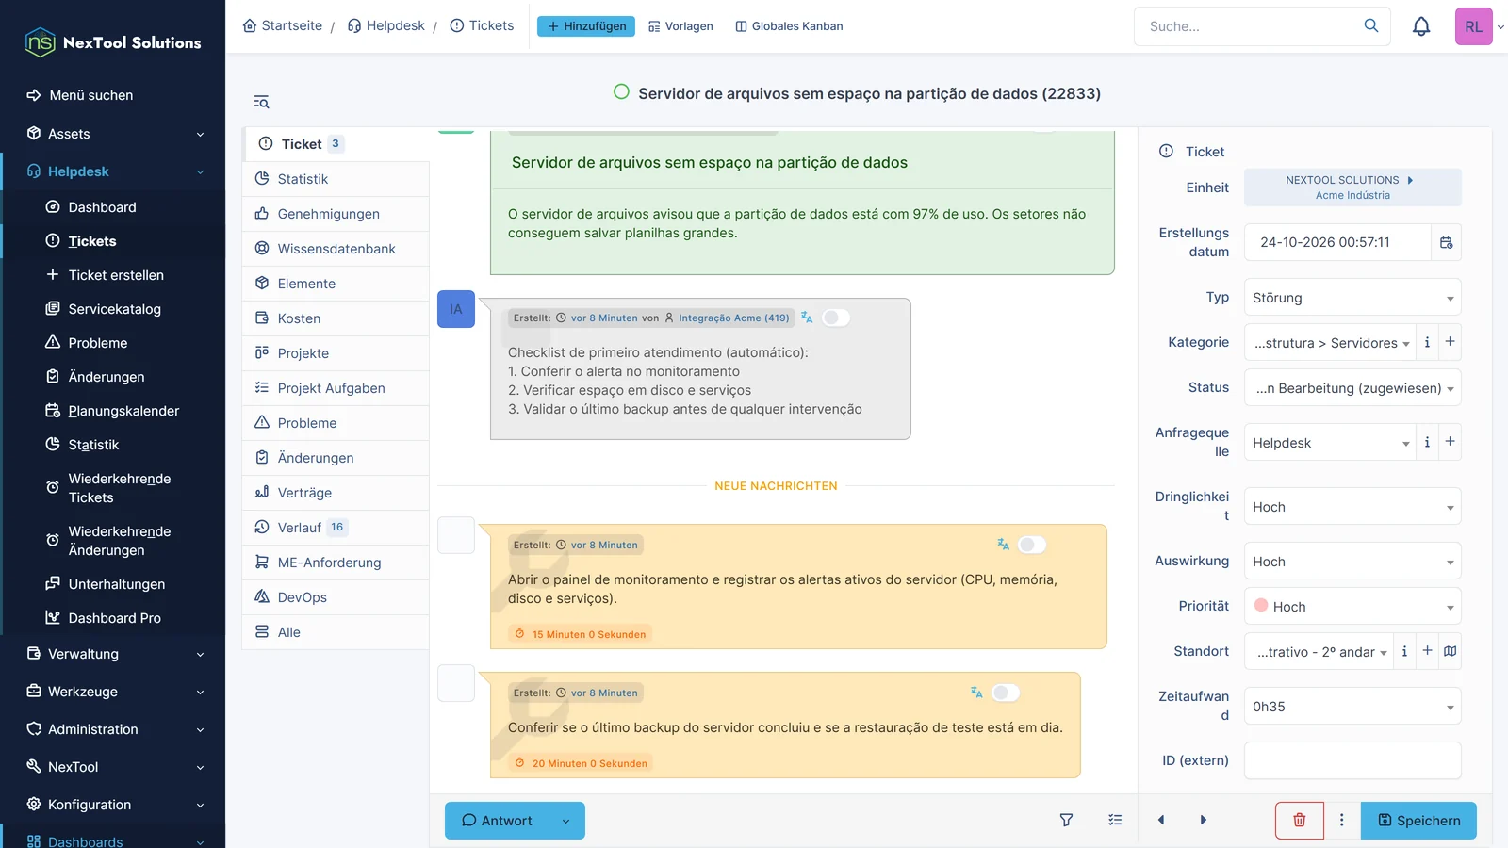Click into the Suche search field
This screenshot has width=1508, height=848.
point(1249,26)
